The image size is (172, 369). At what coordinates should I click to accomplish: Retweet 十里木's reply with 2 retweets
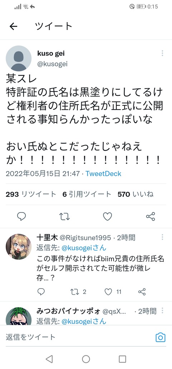[x=78, y=292]
